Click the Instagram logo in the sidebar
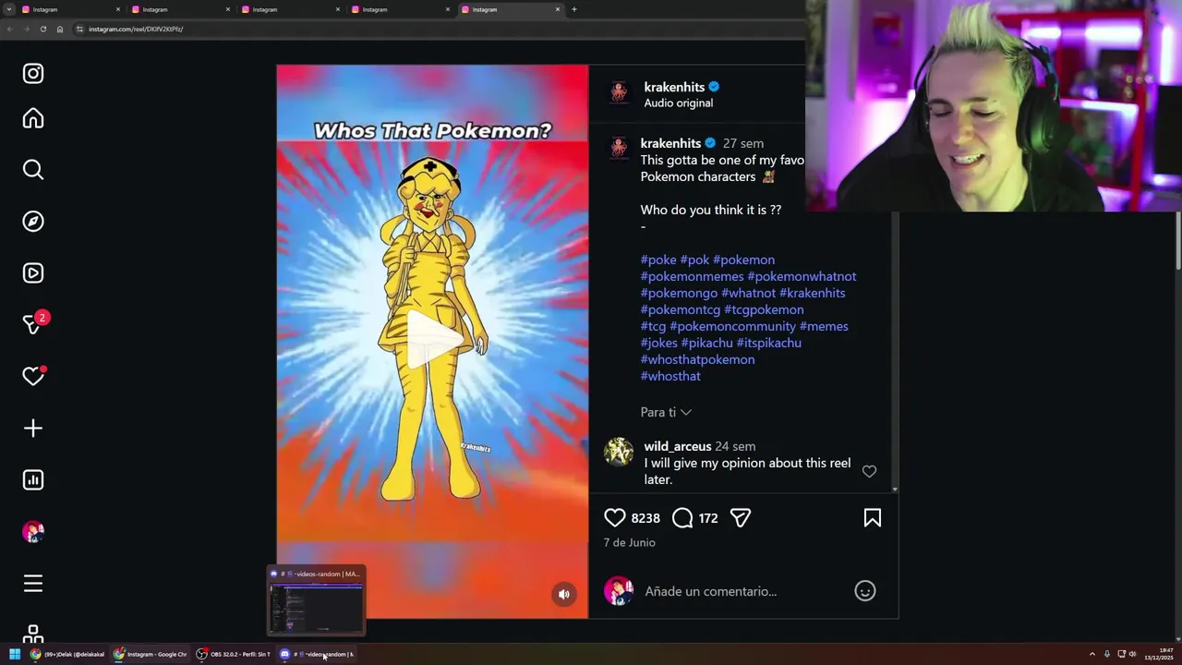The image size is (1182, 665). click(33, 73)
